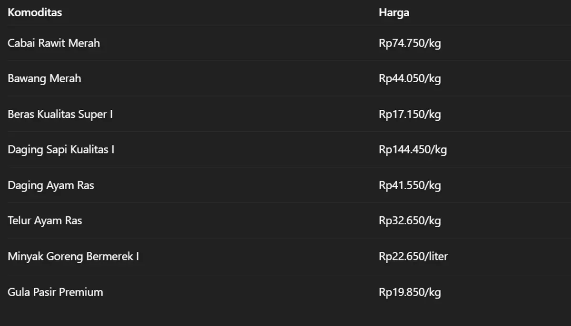Click the Rp32.650/kg price value
571x326 pixels.
(x=410, y=221)
